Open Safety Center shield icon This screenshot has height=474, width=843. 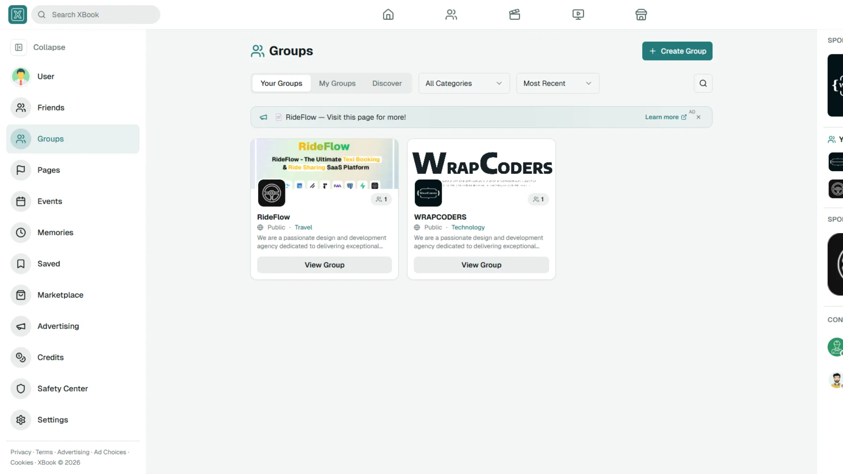point(21,388)
